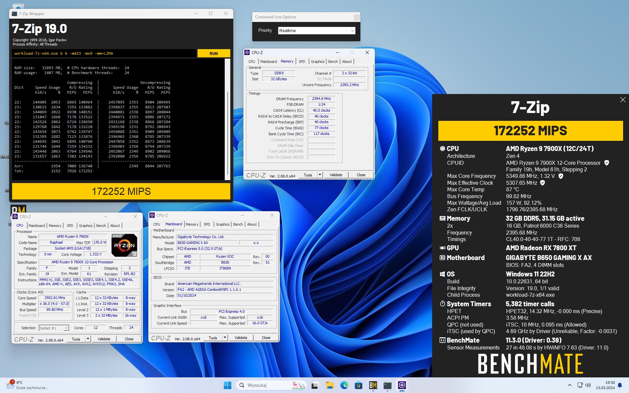Open Bench tab in CPU-Z Memory window
The width and height of the screenshot is (629, 393).
pos(333,62)
